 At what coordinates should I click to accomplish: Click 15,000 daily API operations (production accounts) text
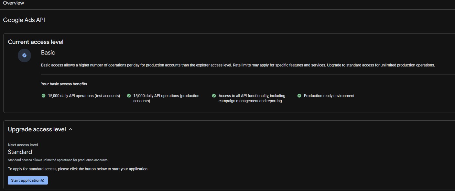click(x=166, y=98)
